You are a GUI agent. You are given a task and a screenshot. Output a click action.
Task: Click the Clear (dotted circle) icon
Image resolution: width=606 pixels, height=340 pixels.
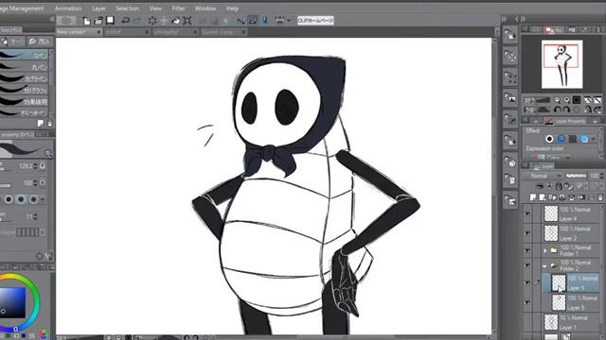coord(152,21)
